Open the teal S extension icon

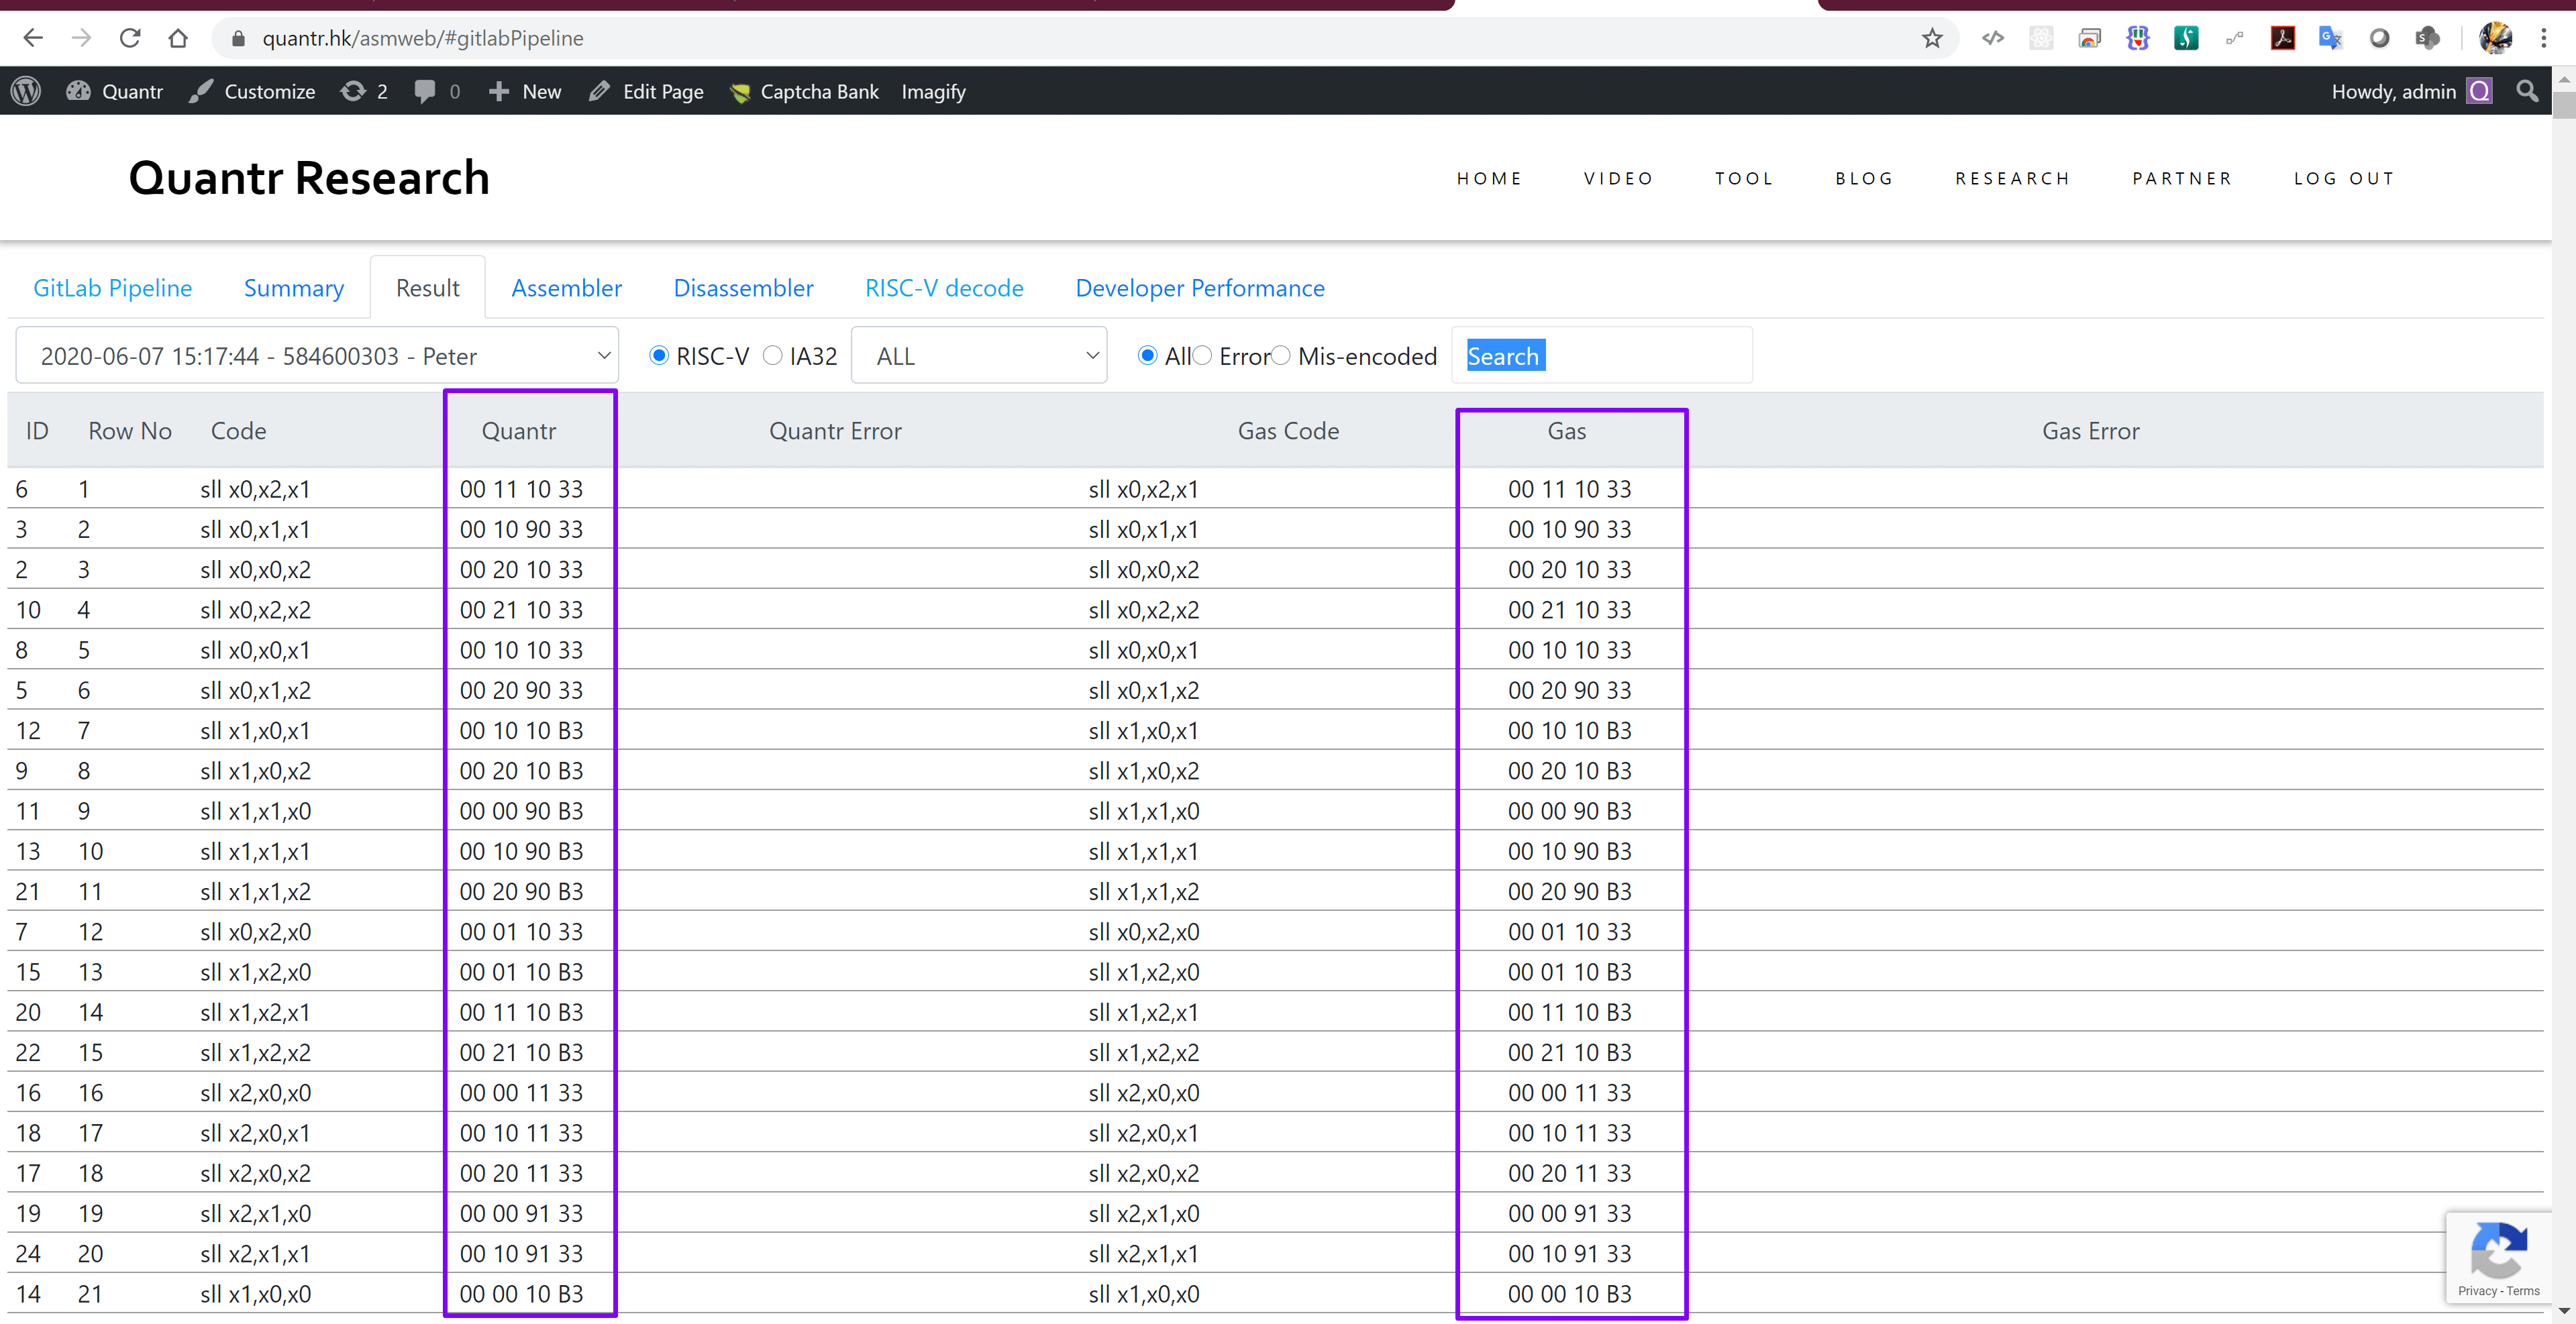(2186, 38)
